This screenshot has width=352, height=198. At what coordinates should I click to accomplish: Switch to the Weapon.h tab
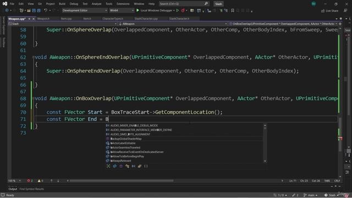tap(43, 19)
